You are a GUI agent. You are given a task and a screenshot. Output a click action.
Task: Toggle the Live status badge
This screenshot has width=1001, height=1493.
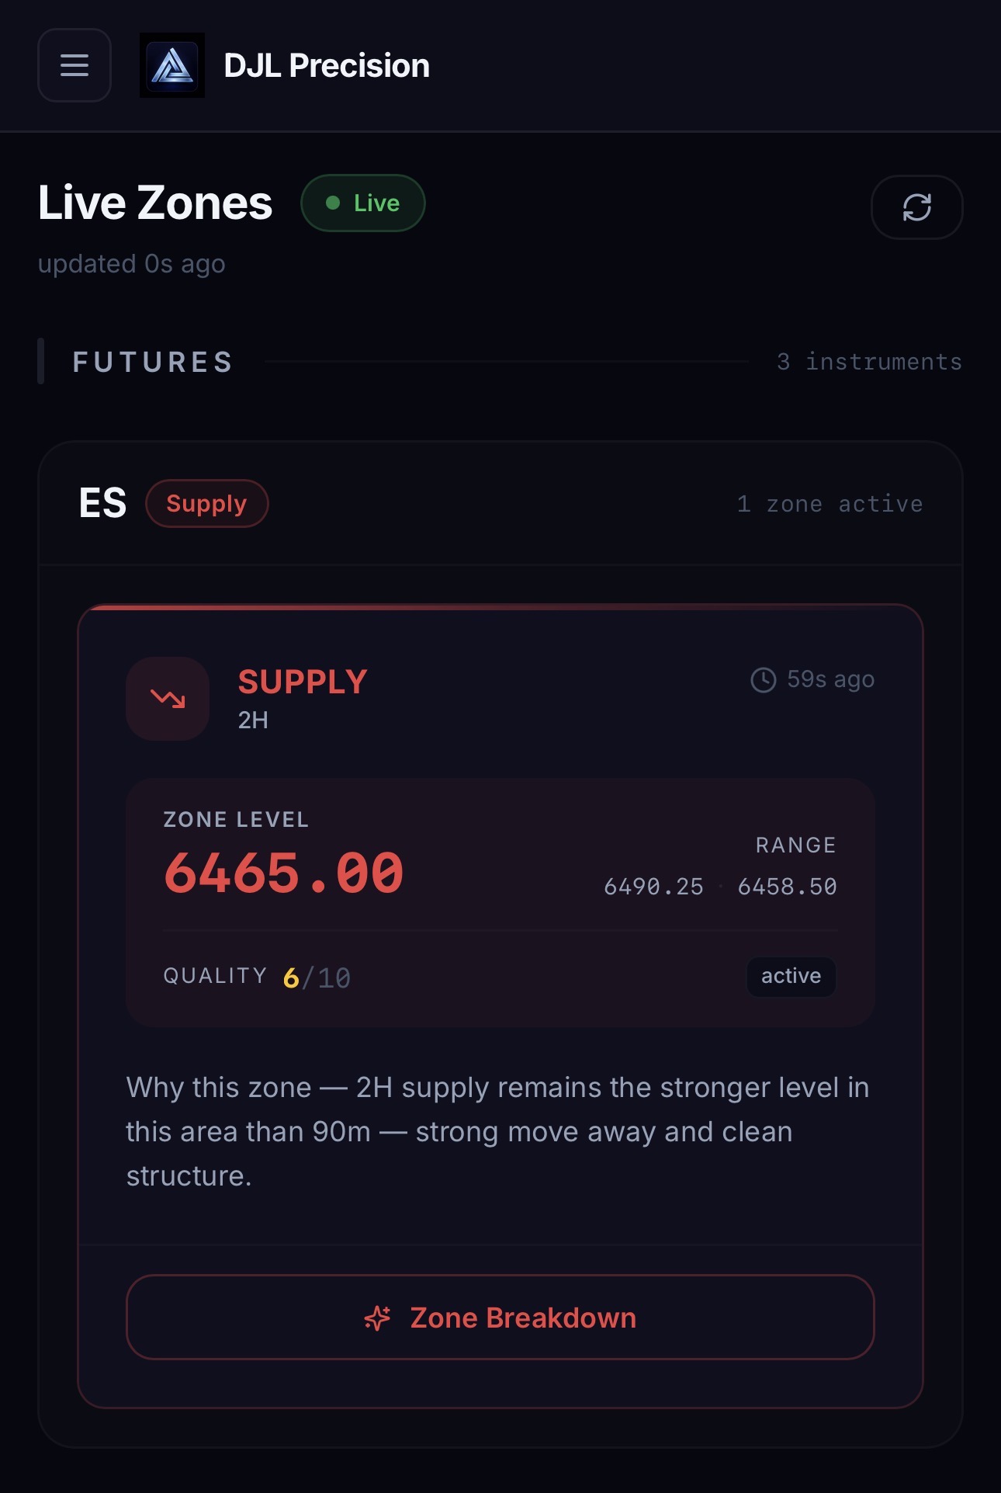[362, 203]
